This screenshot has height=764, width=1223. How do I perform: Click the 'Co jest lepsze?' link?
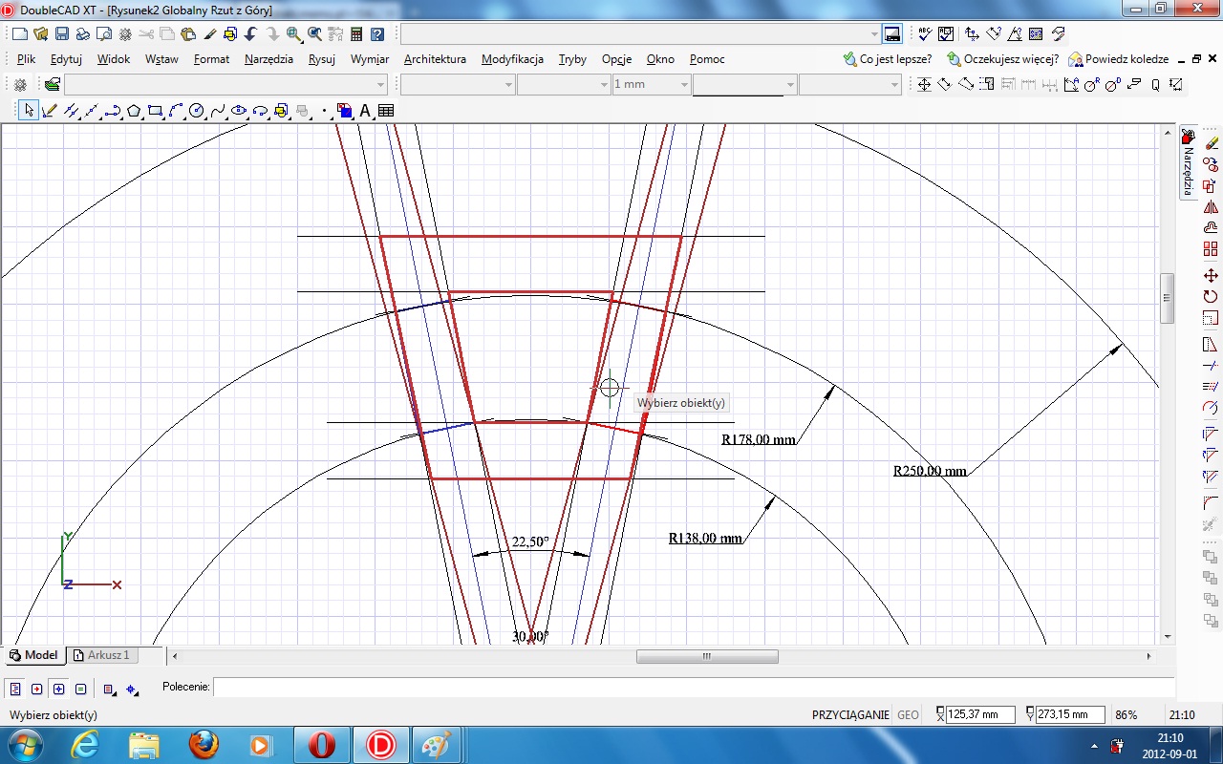894,59
